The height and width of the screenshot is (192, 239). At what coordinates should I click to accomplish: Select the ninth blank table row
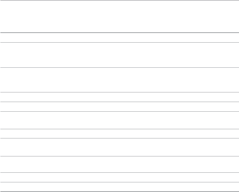click(120, 164)
